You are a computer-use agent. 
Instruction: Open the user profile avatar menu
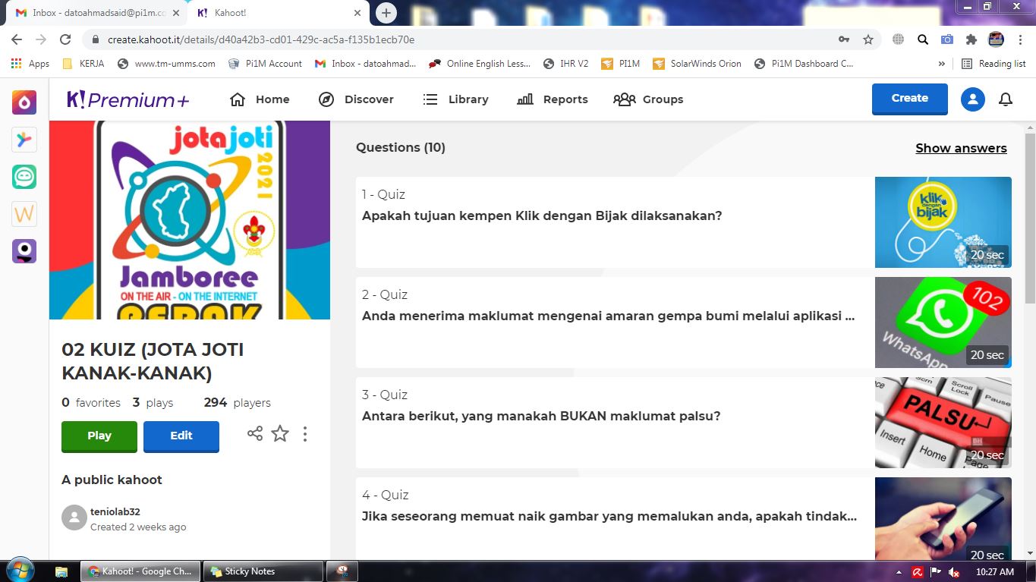coord(972,99)
